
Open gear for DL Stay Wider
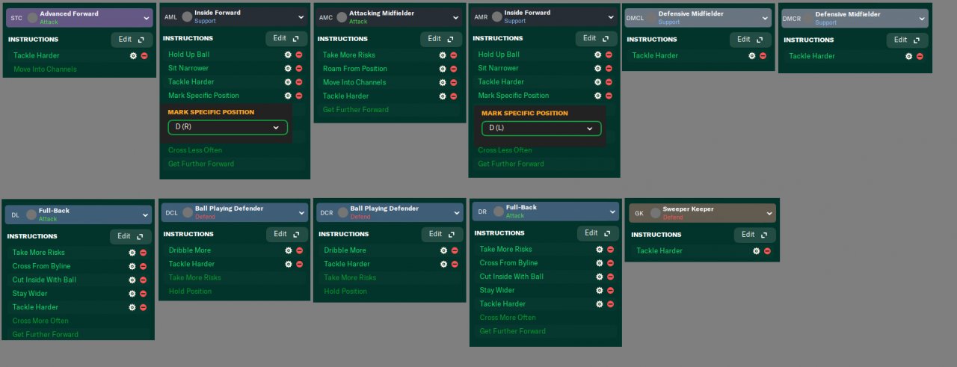coord(132,294)
